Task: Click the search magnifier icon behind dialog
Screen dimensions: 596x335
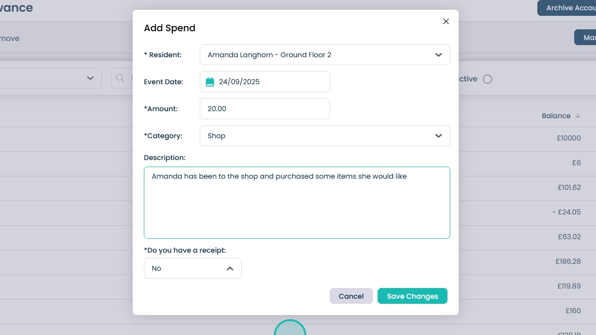Action: (x=120, y=78)
